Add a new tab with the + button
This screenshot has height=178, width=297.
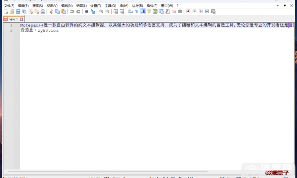pos(278,6)
